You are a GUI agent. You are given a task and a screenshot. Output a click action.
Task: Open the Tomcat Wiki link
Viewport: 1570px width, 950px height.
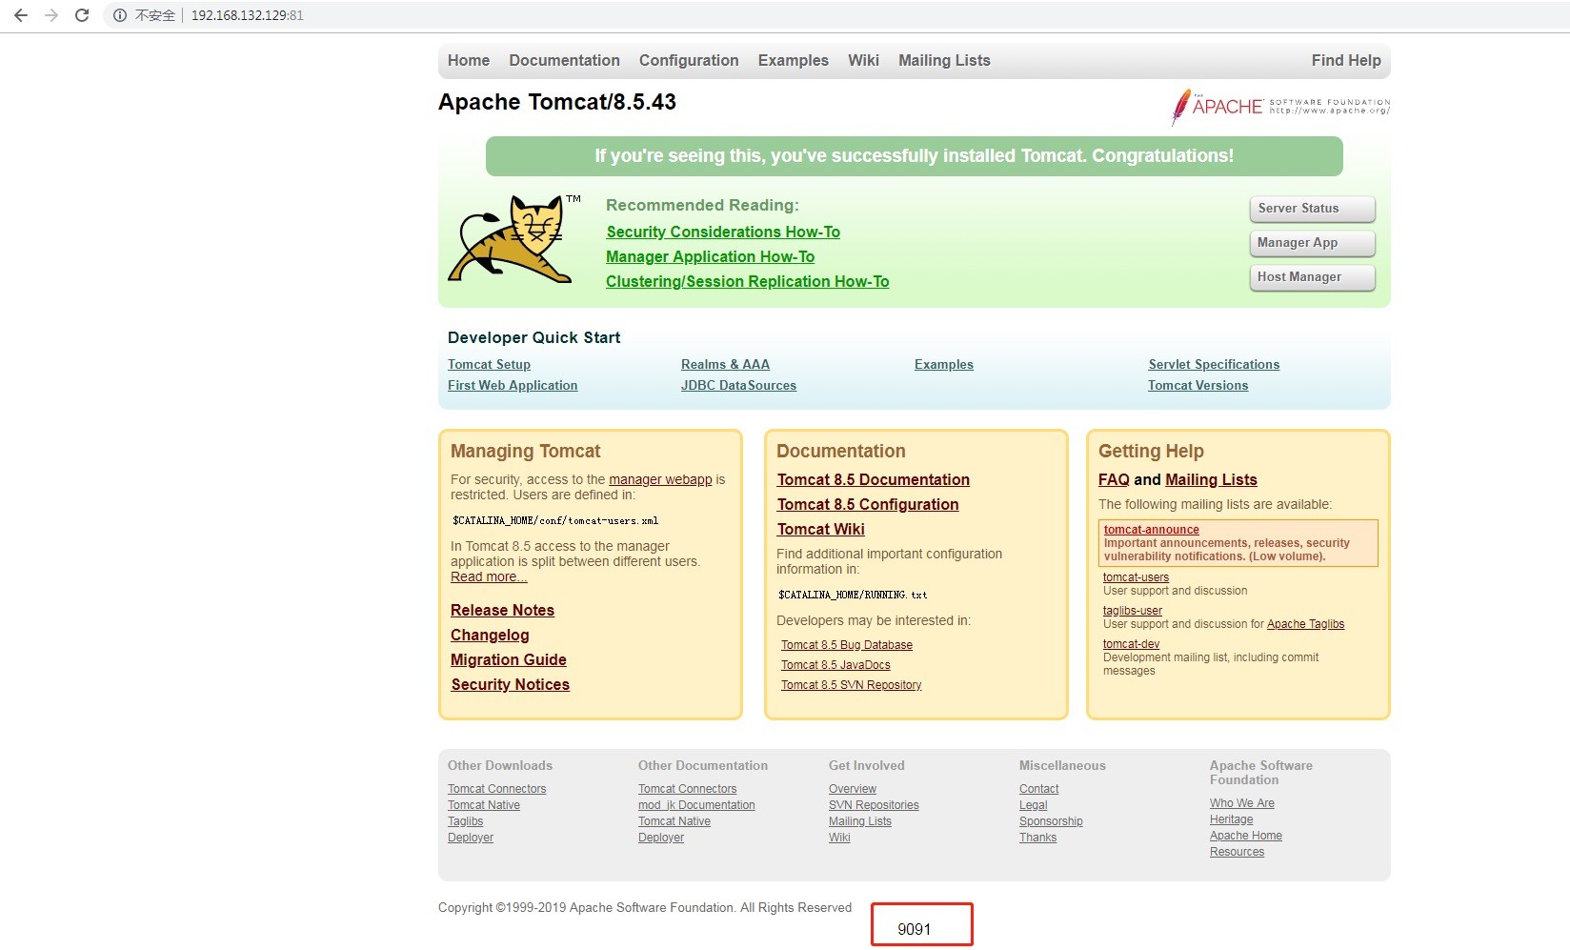click(820, 529)
